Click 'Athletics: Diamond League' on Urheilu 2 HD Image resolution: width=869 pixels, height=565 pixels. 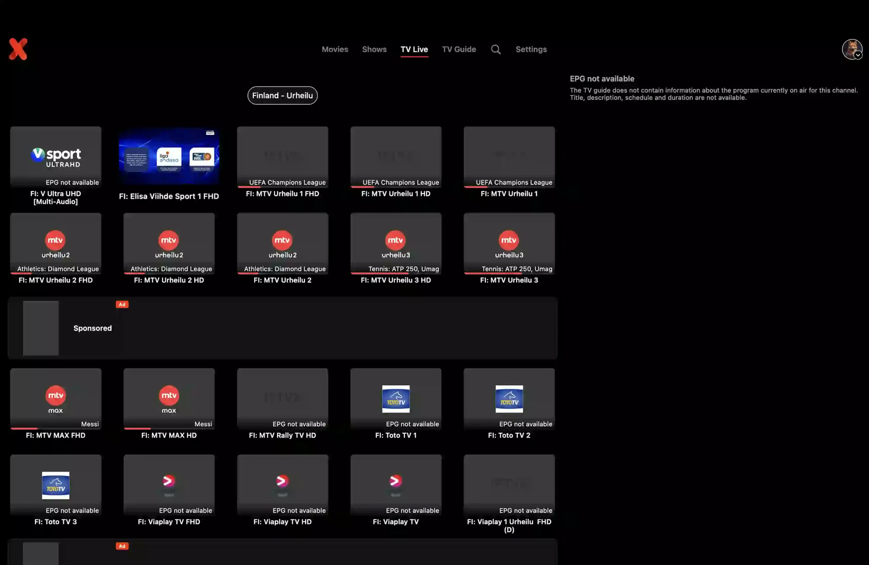pos(171,269)
